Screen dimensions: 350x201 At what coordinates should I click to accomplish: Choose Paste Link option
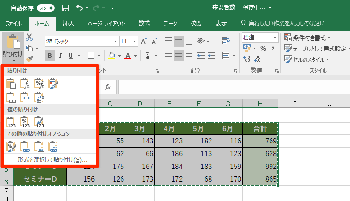click(x=25, y=147)
